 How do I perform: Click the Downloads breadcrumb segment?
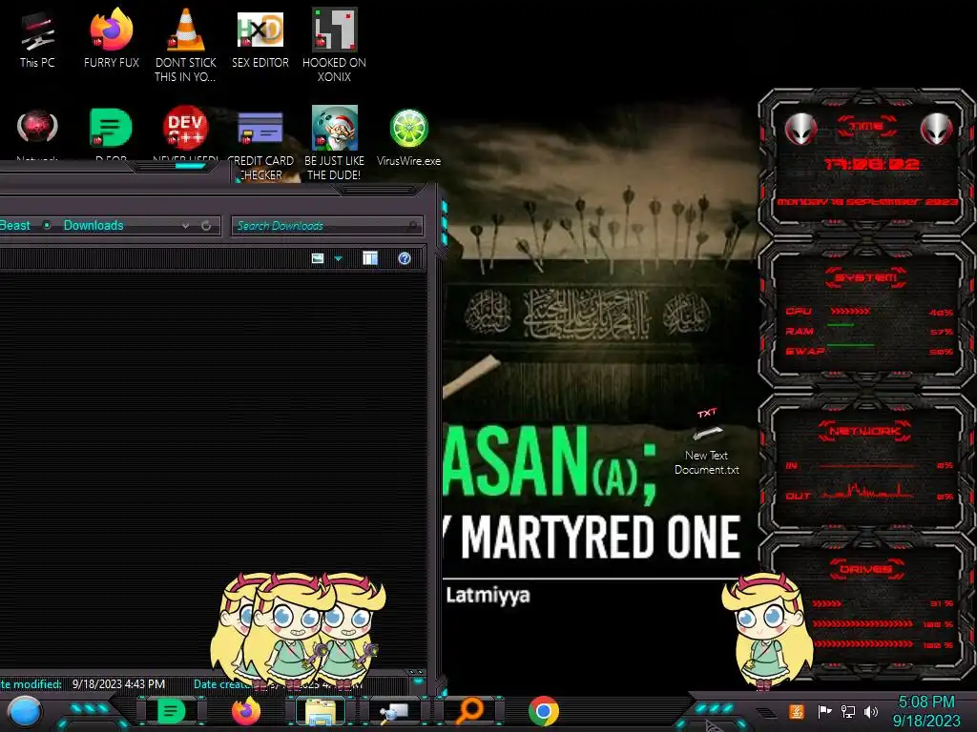(x=94, y=225)
